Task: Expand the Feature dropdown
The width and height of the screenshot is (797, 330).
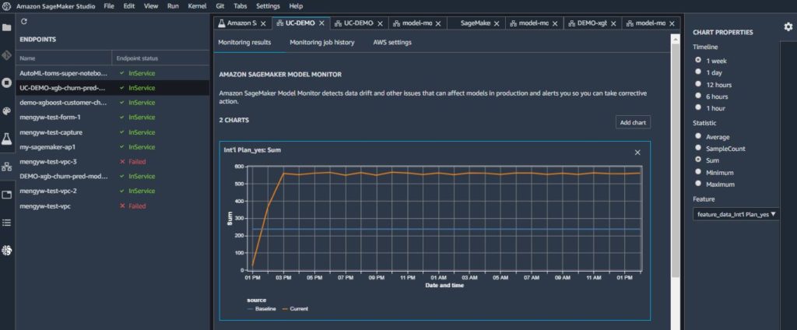Action: (x=736, y=214)
